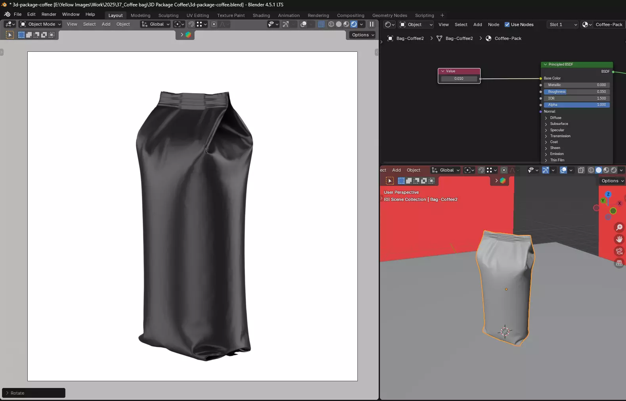Open the shader type Object dropdown in node editor
The width and height of the screenshot is (626, 401).
pyautogui.click(x=416, y=25)
